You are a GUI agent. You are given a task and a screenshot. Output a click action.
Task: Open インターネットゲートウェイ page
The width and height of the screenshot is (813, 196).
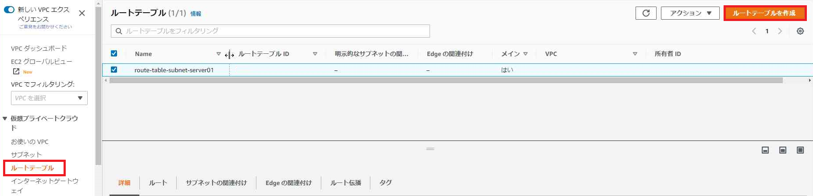click(45, 185)
